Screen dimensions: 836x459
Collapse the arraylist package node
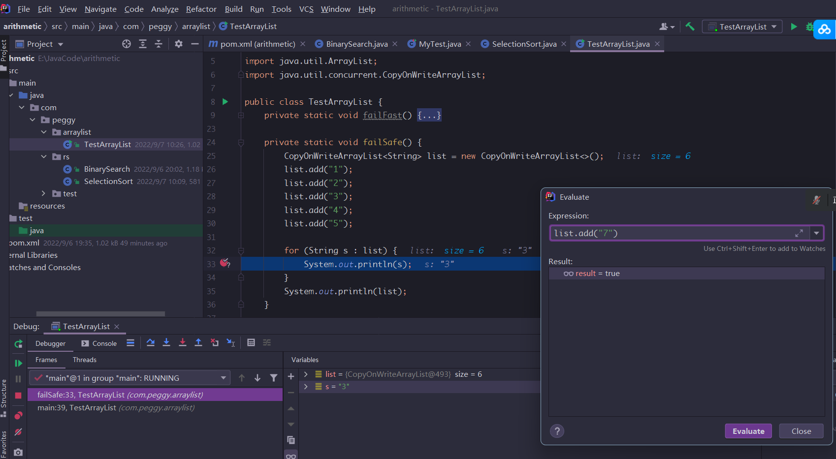point(44,132)
